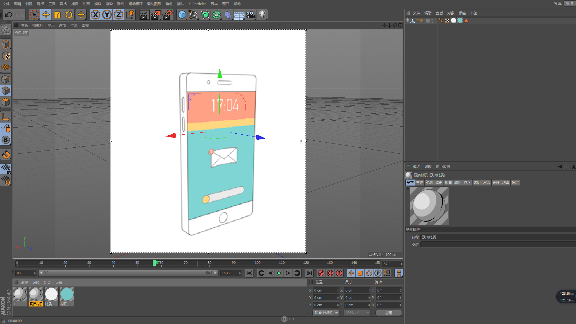
Task: Switch to the 颜色 tab in attributes
Action: 458,183
